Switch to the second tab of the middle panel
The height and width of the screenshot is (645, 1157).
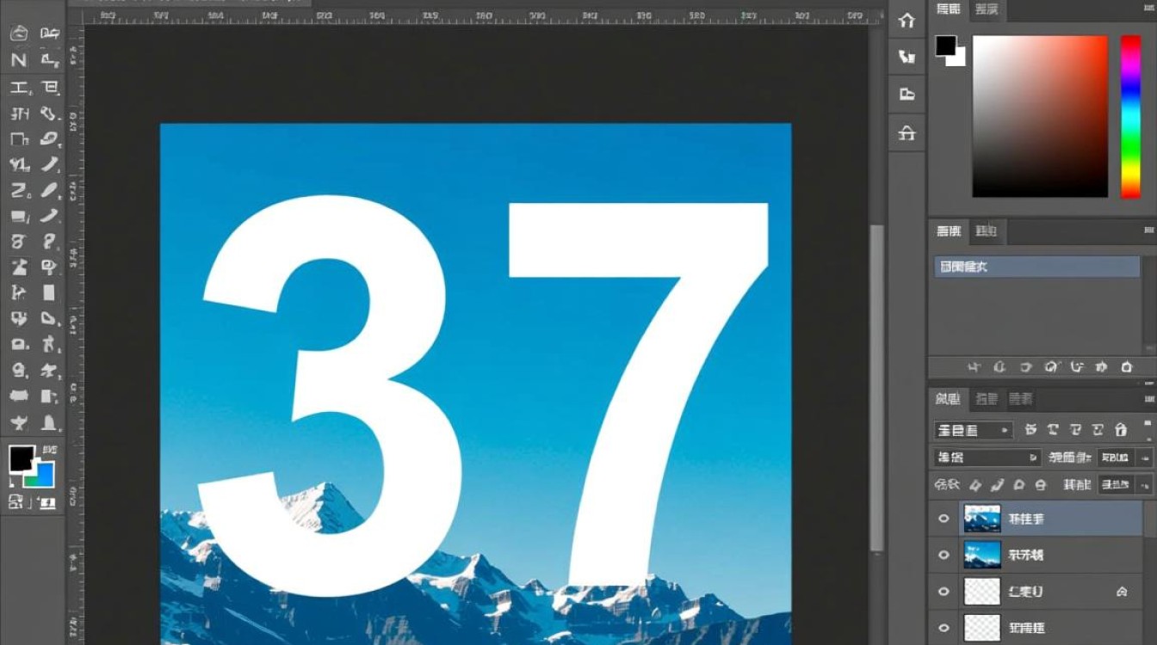pyautogui.click(x=987, y=231)
